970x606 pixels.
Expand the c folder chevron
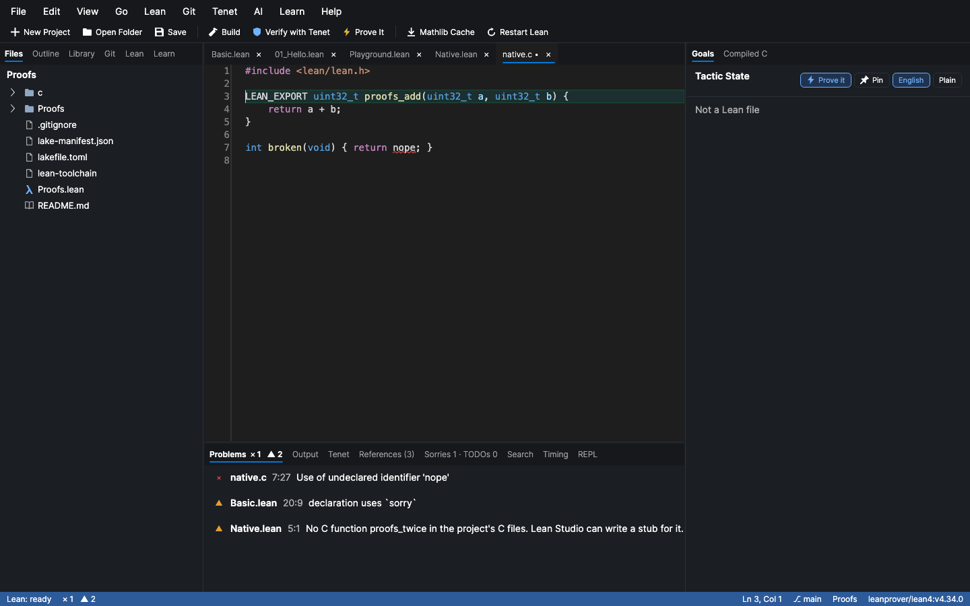tap(12, 93)
